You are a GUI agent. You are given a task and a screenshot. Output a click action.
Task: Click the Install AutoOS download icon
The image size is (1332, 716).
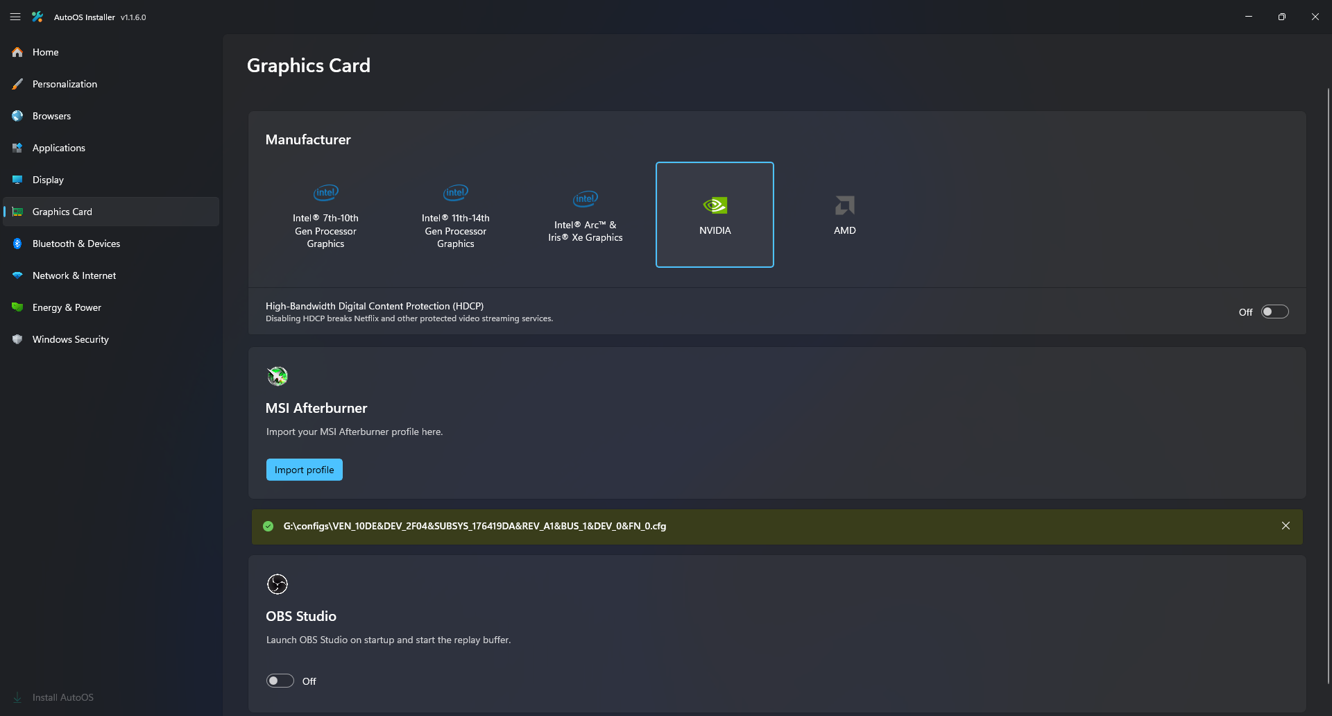click(x=17, y=697)
